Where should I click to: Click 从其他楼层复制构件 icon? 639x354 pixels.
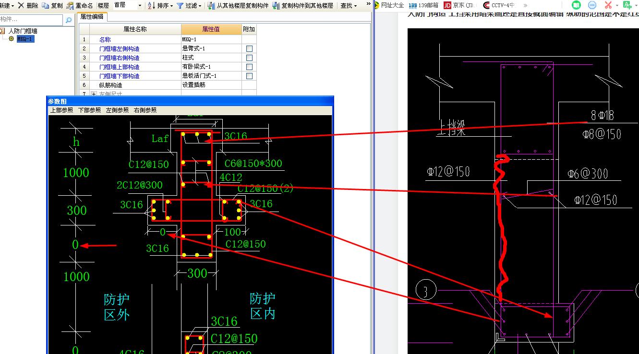[211, 5]
